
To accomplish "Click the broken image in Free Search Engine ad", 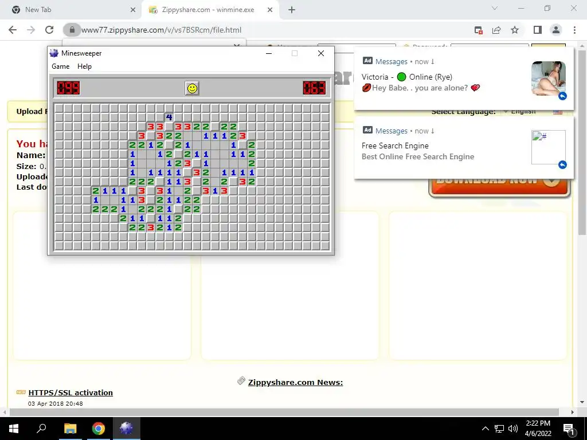I will click(549, 147).
